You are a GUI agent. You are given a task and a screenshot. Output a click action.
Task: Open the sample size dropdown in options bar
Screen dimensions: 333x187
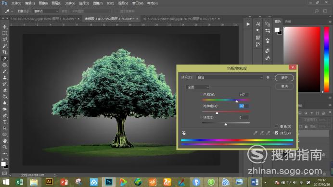46,11
